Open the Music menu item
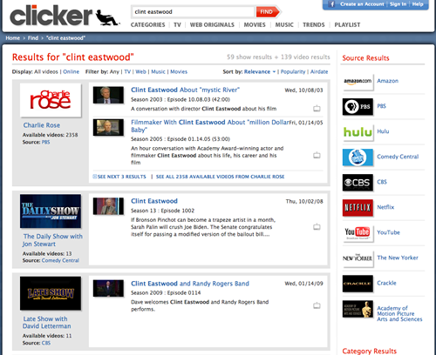 pos(284,25)
